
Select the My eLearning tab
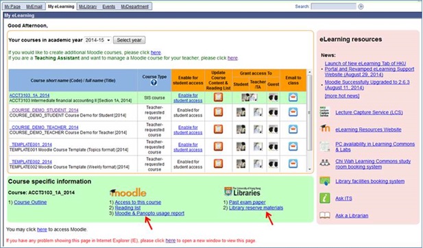tap(61, 6)
